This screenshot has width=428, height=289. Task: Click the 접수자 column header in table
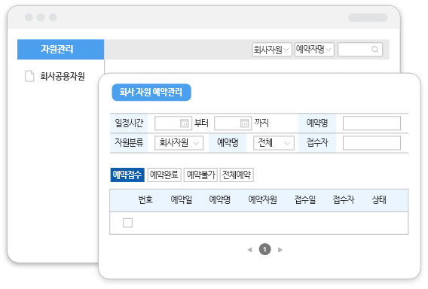344,200
